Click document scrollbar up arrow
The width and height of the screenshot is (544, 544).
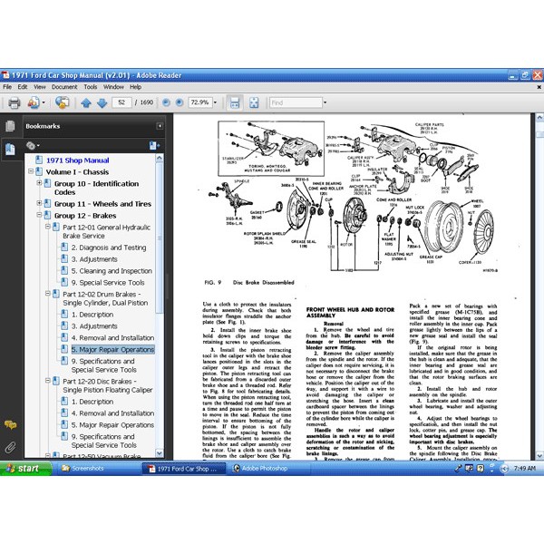pos(539,118)
